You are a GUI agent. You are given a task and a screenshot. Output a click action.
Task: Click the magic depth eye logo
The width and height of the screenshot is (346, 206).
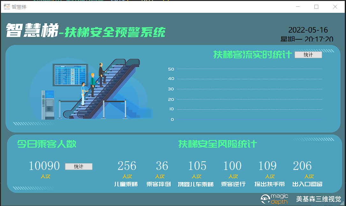coord(265,199)
